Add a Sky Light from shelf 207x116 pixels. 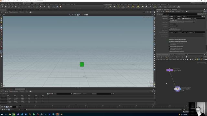[143, 7]
